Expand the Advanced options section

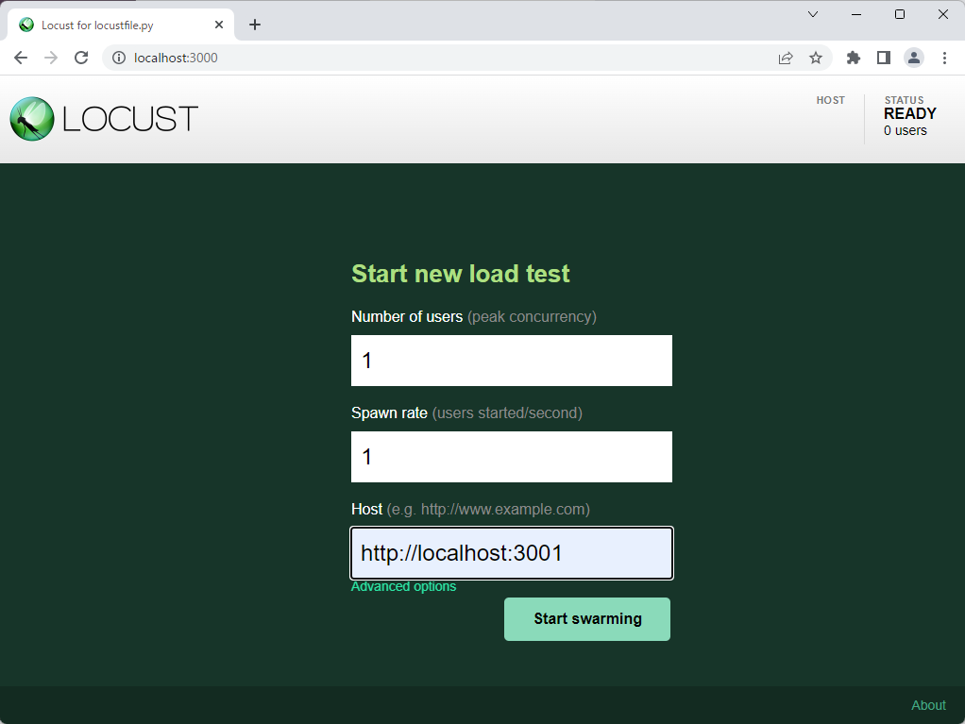(403, 586)
